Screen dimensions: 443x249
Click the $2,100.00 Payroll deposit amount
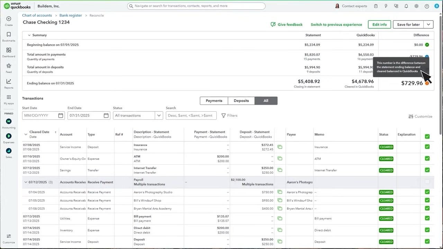pyautogui.click(x=238, y=180)
